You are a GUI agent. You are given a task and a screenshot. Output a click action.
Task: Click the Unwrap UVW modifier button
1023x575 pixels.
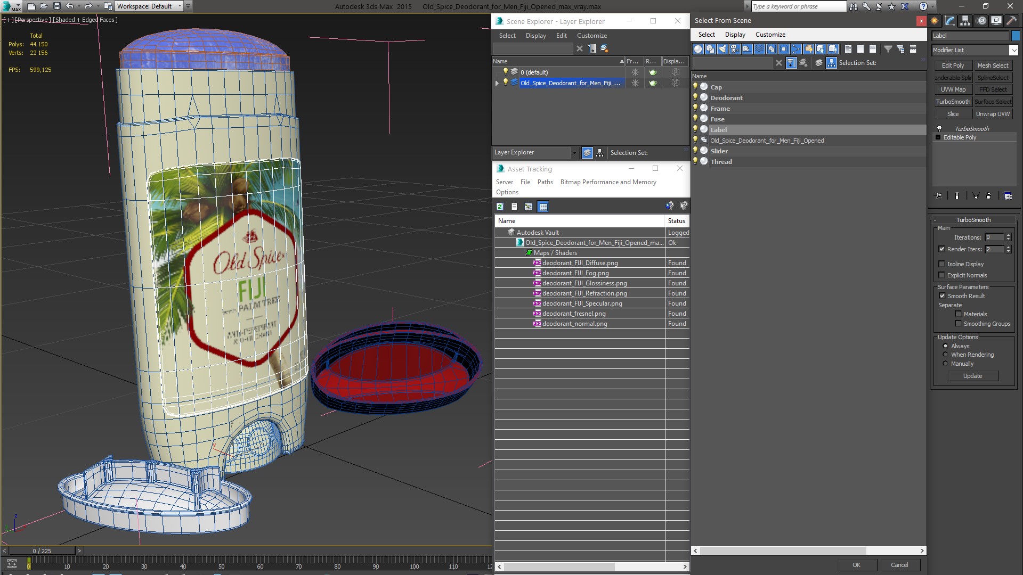click(x=993, y=114)
